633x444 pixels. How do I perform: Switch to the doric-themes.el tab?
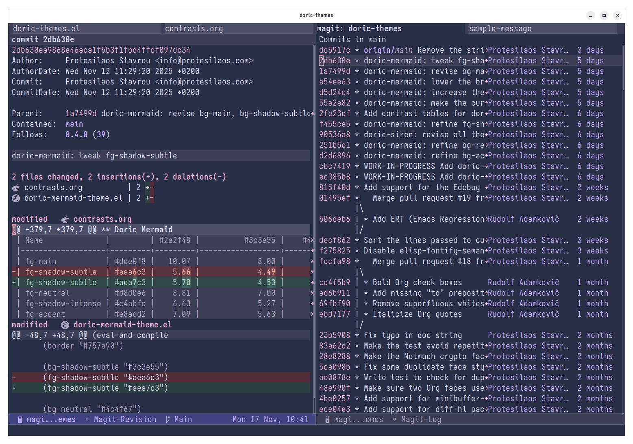(46, 29)
